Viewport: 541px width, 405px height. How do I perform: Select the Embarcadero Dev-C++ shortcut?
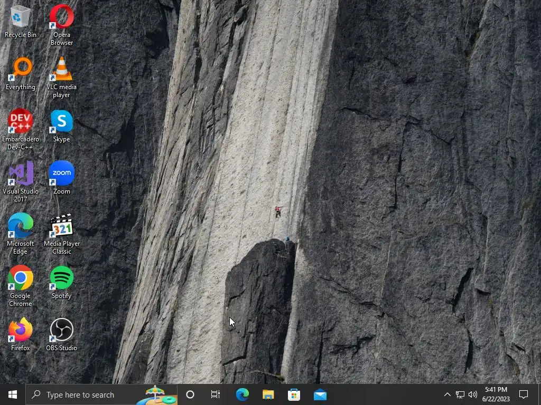[x=21, y=130]
